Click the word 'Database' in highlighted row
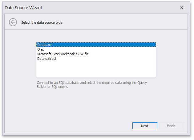This screenshot has width=194, height=140. click(x=44, y=45)
